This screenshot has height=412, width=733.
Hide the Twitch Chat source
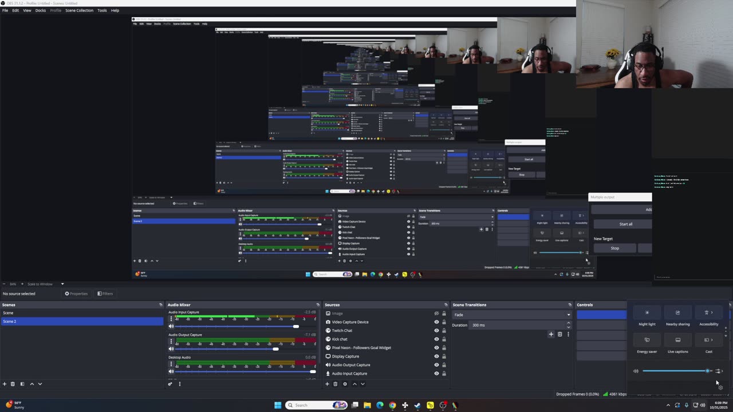click(x=436, y=331)
